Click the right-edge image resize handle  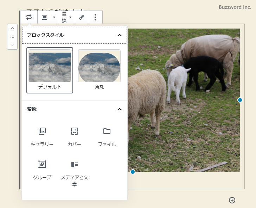(x=240, y=100)
